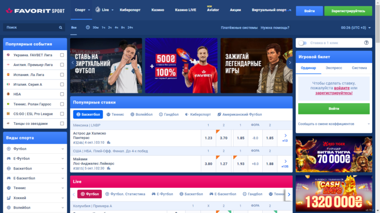The height and width of the screenshot is (213, 380).
Task: Expand the Спорт menu dropdown arrow
Action: (89, 10)
